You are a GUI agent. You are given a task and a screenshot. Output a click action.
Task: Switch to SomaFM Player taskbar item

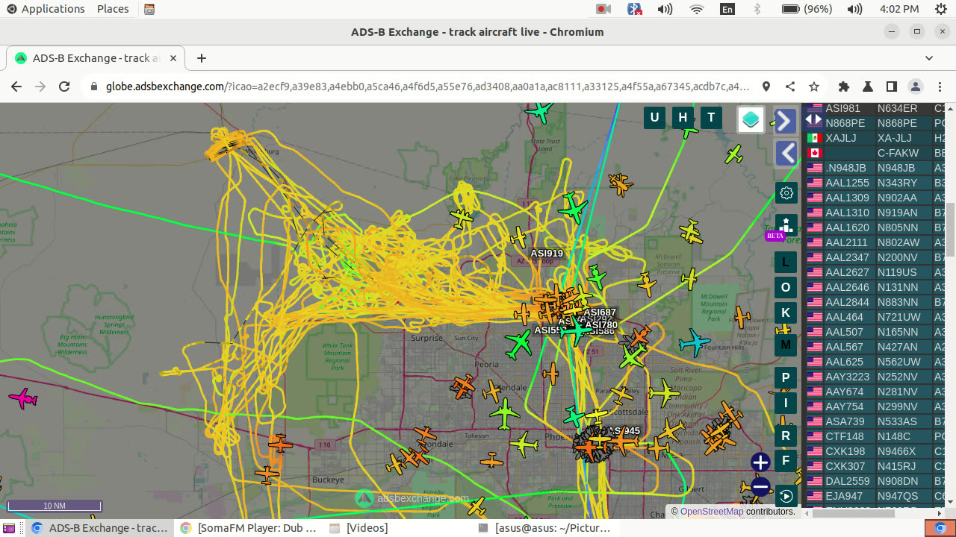tap(249, 528)
